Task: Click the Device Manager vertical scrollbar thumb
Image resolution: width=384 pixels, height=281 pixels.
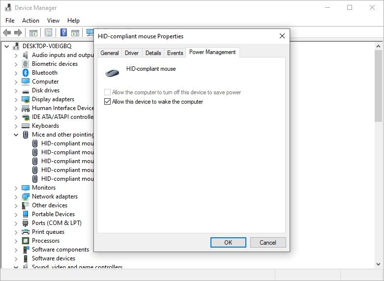Action: pyautogui.click(x=378, y=85)
